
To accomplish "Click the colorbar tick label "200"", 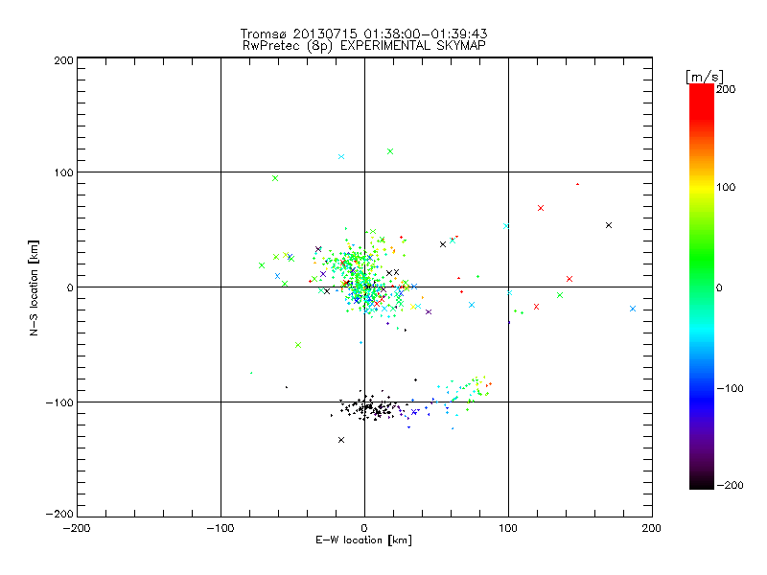I will 726,89.
